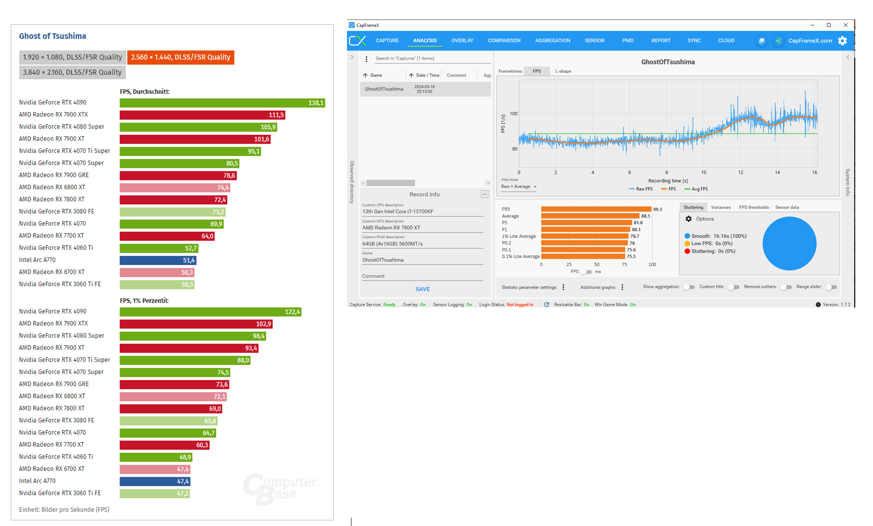Click the CapFrameX title bar app icon
The height and width of the screenshot is (526, 873).
click(x=352, y=25)
